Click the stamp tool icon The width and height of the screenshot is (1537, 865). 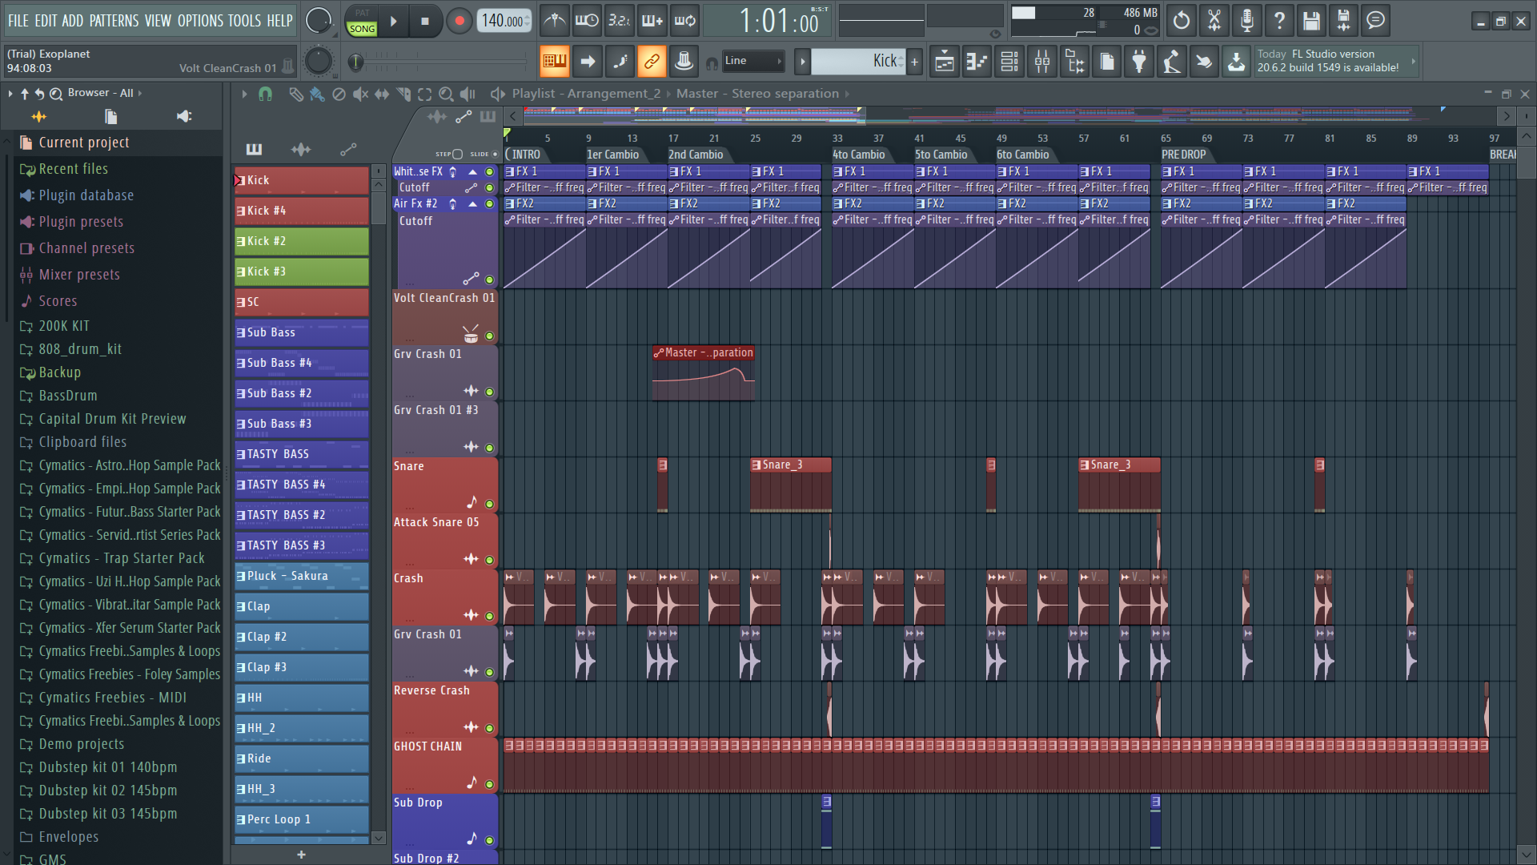point(684,61)
